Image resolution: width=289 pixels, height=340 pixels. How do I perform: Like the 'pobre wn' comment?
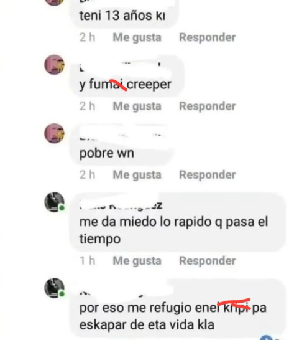point(137,175)
